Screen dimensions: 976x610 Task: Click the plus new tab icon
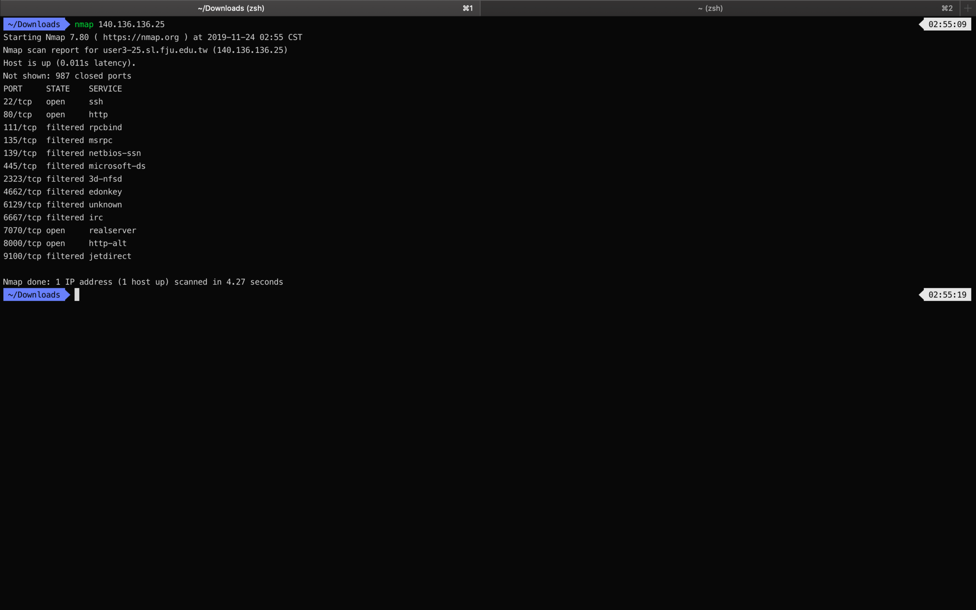coord(967,8)
